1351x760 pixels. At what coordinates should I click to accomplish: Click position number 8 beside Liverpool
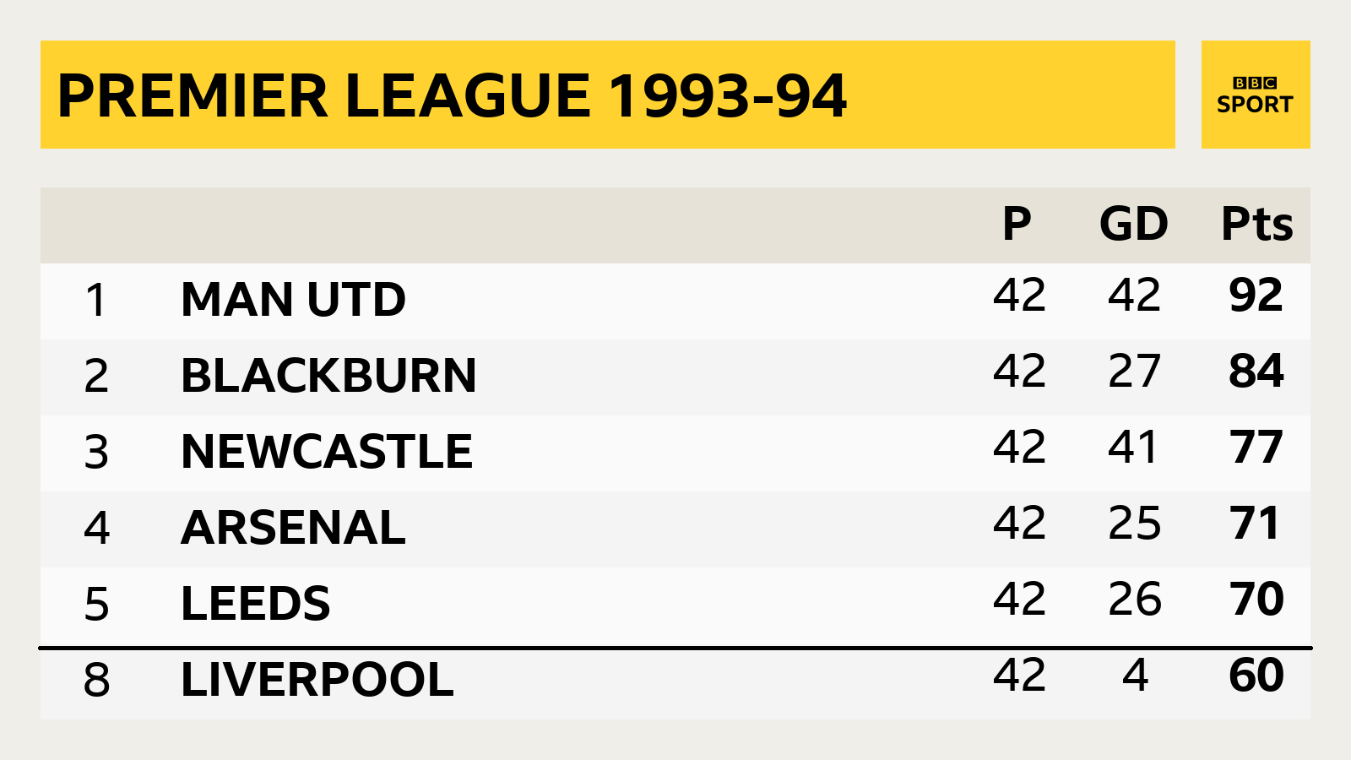(96, 681)
